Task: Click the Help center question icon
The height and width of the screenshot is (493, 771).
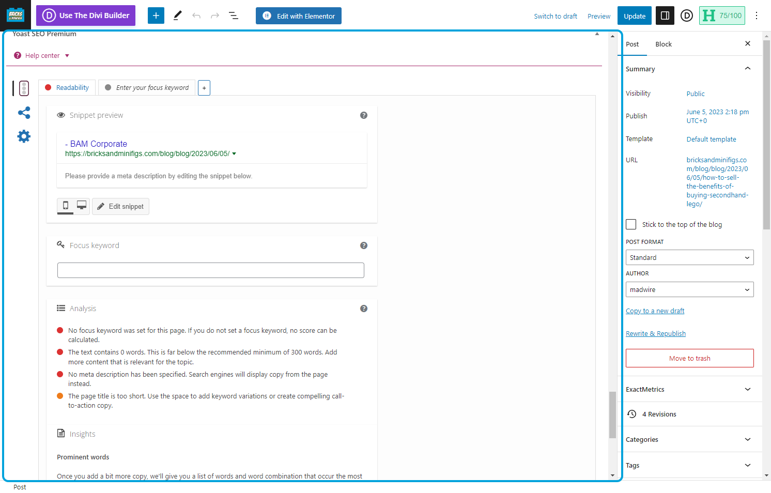Action: click(18, 55)
